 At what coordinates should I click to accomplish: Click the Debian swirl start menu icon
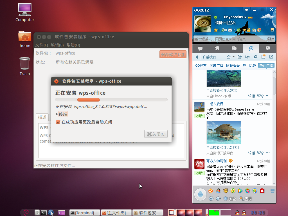(26, 213)
